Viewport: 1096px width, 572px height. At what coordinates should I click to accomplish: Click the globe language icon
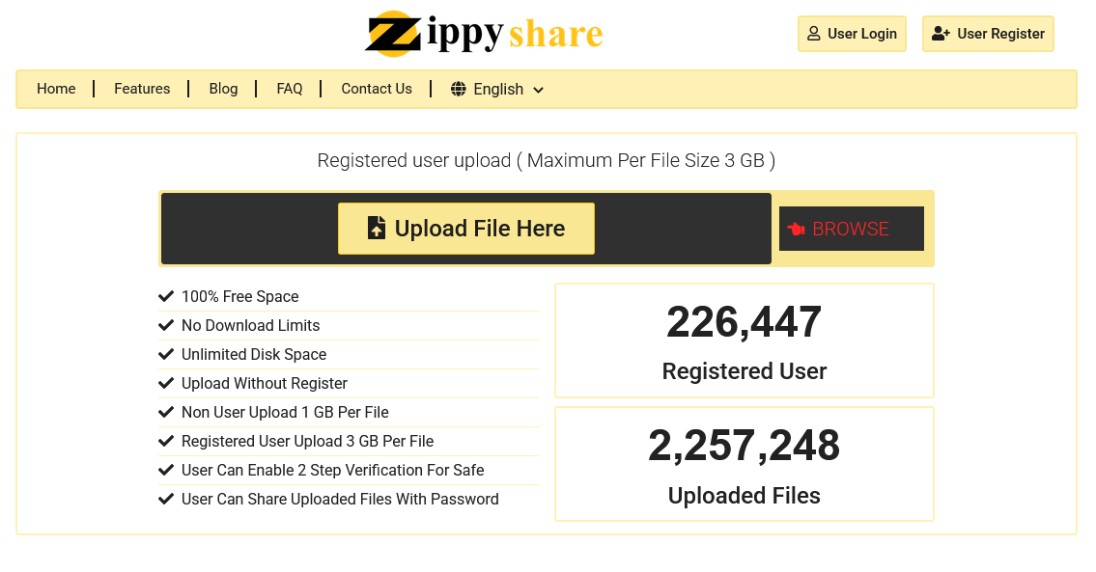point(459,90)
